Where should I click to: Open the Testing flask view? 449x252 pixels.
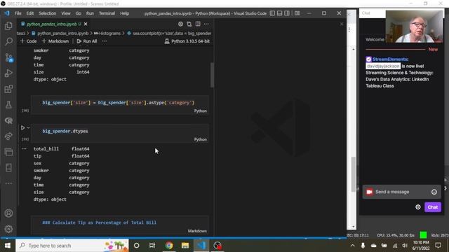(x=8, y=104)
